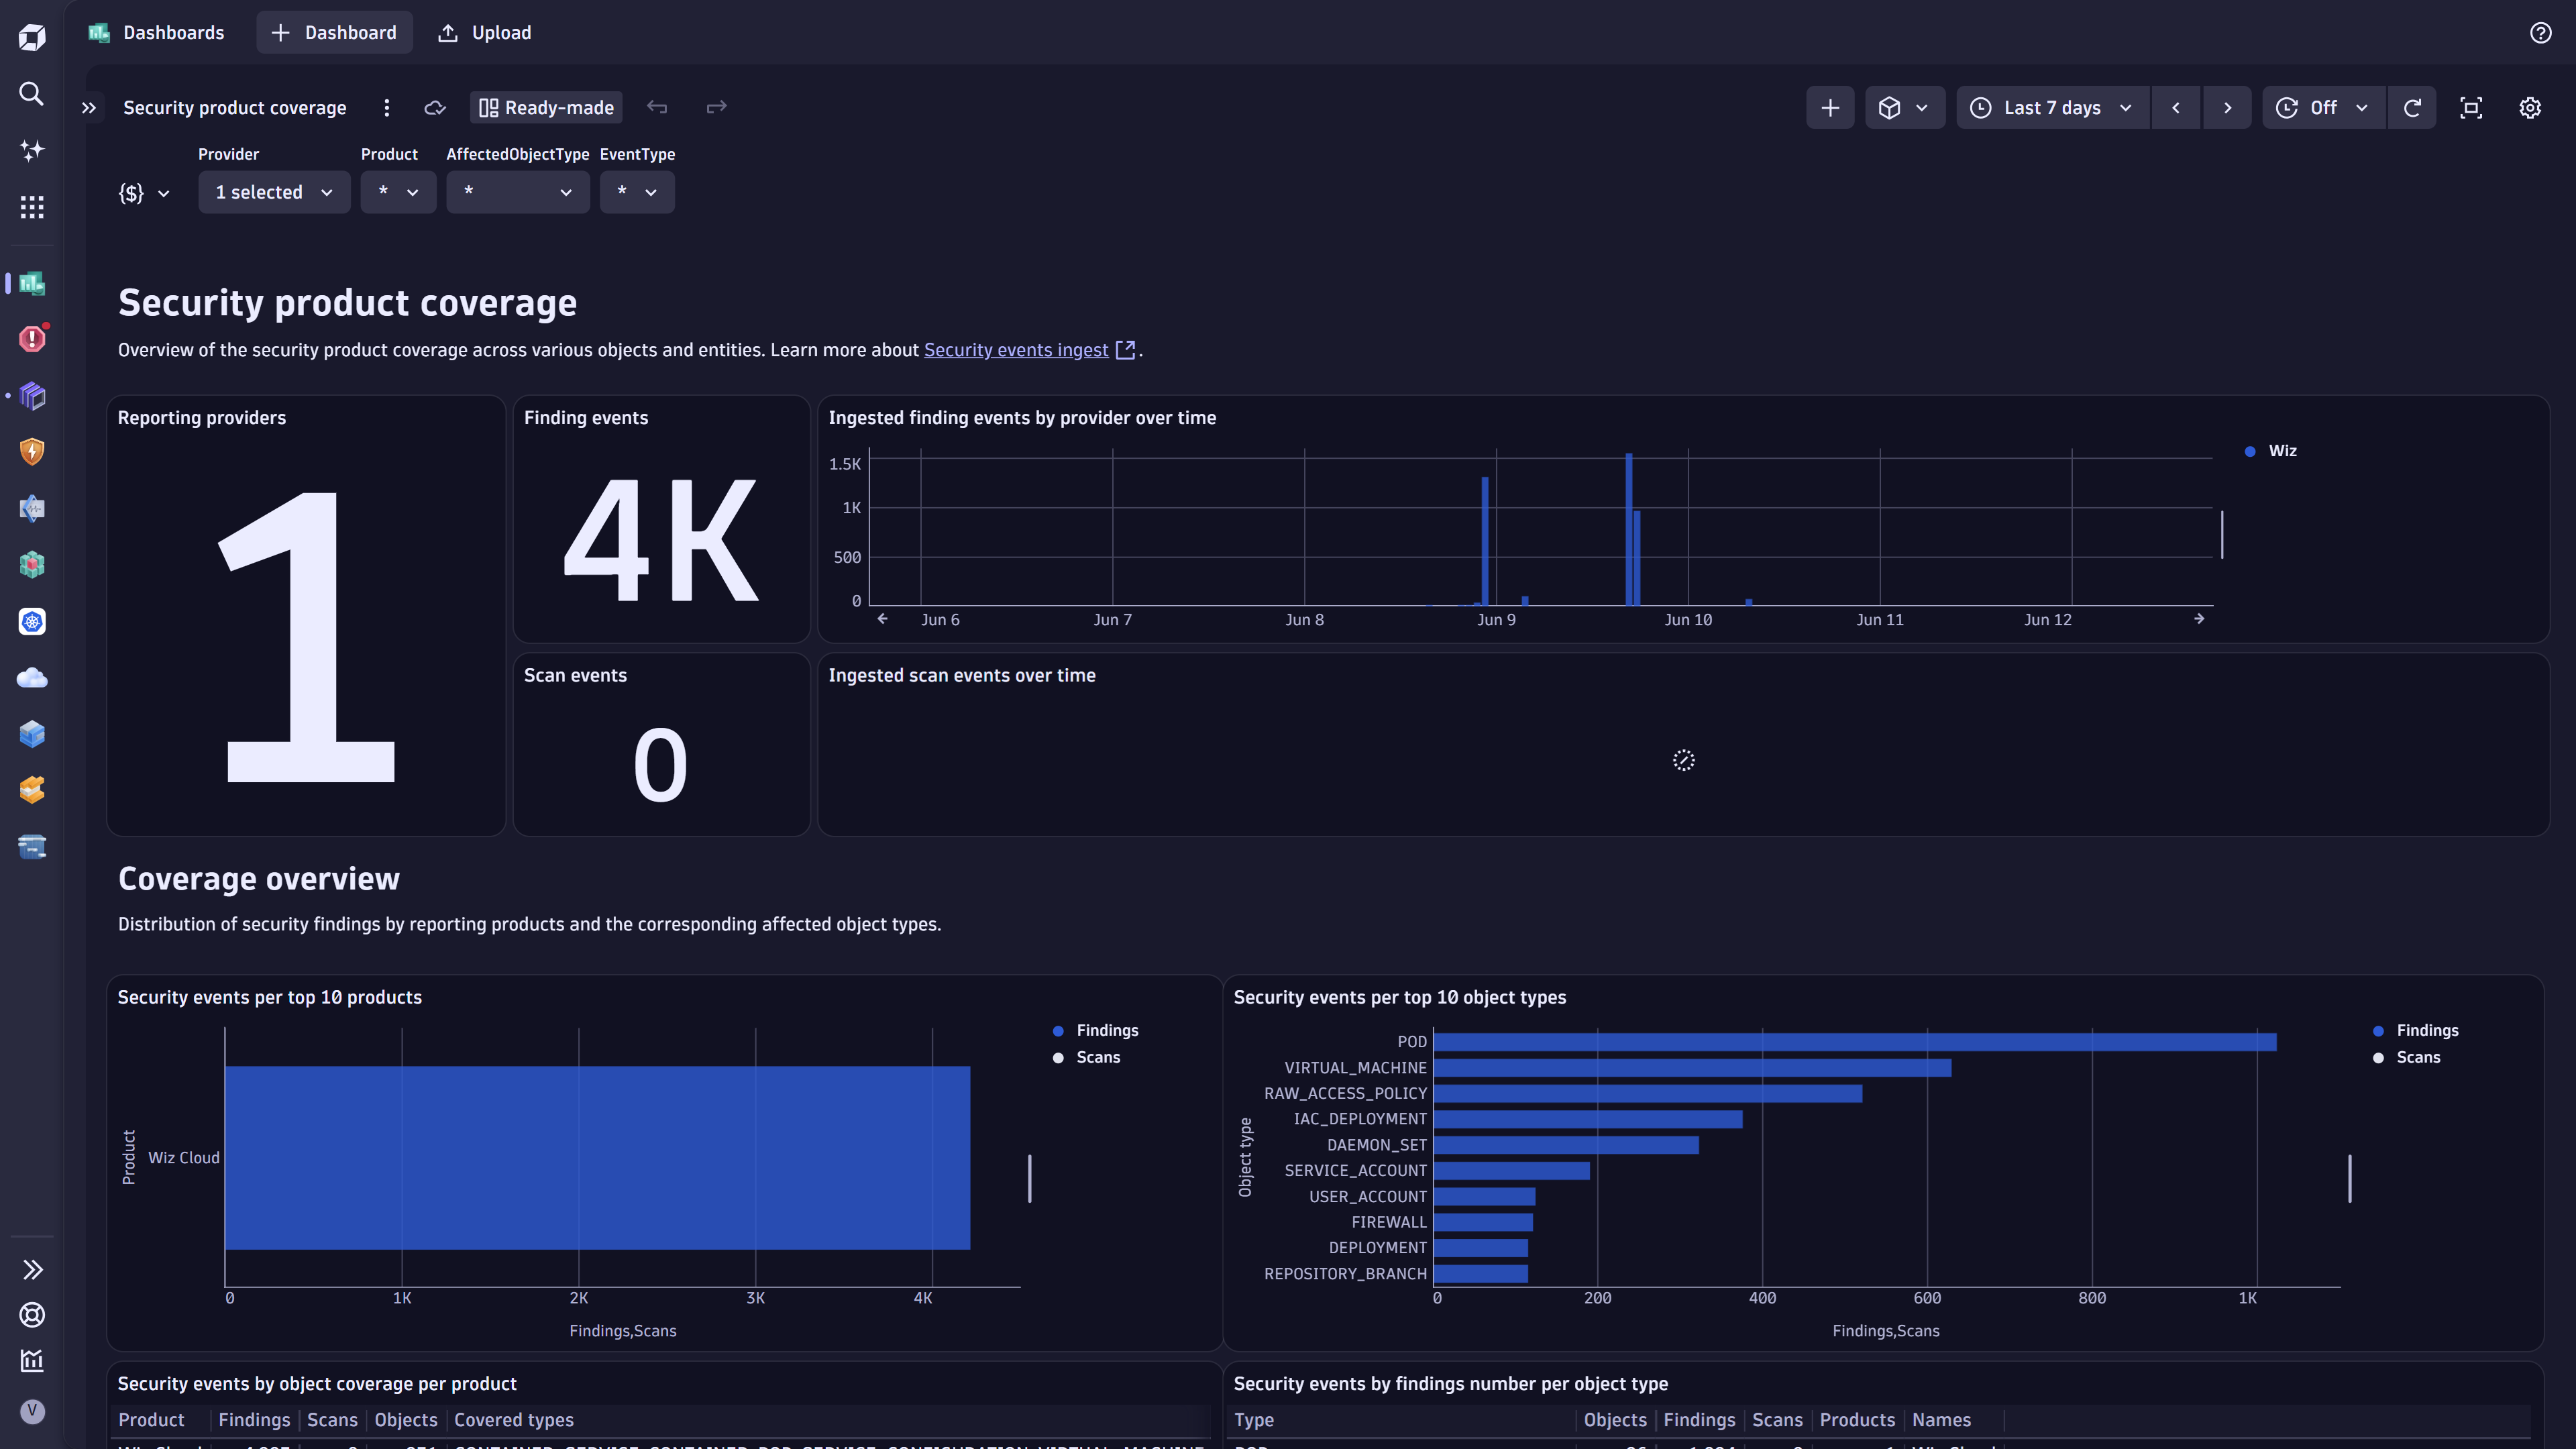
Task: Toggle Findings series in object types legend
Action: 2416,1031
